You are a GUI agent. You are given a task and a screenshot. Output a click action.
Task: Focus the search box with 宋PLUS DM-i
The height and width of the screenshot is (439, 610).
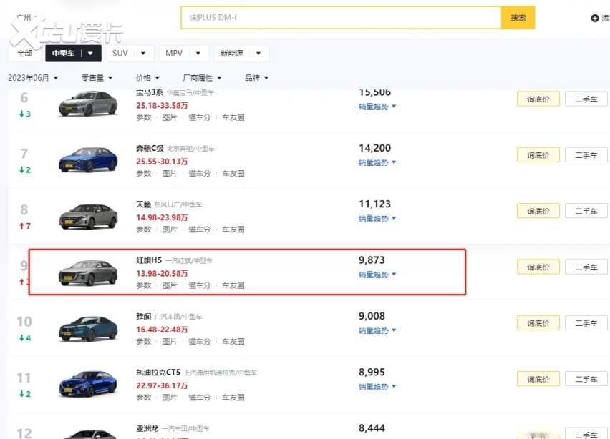tap(340, 18)
